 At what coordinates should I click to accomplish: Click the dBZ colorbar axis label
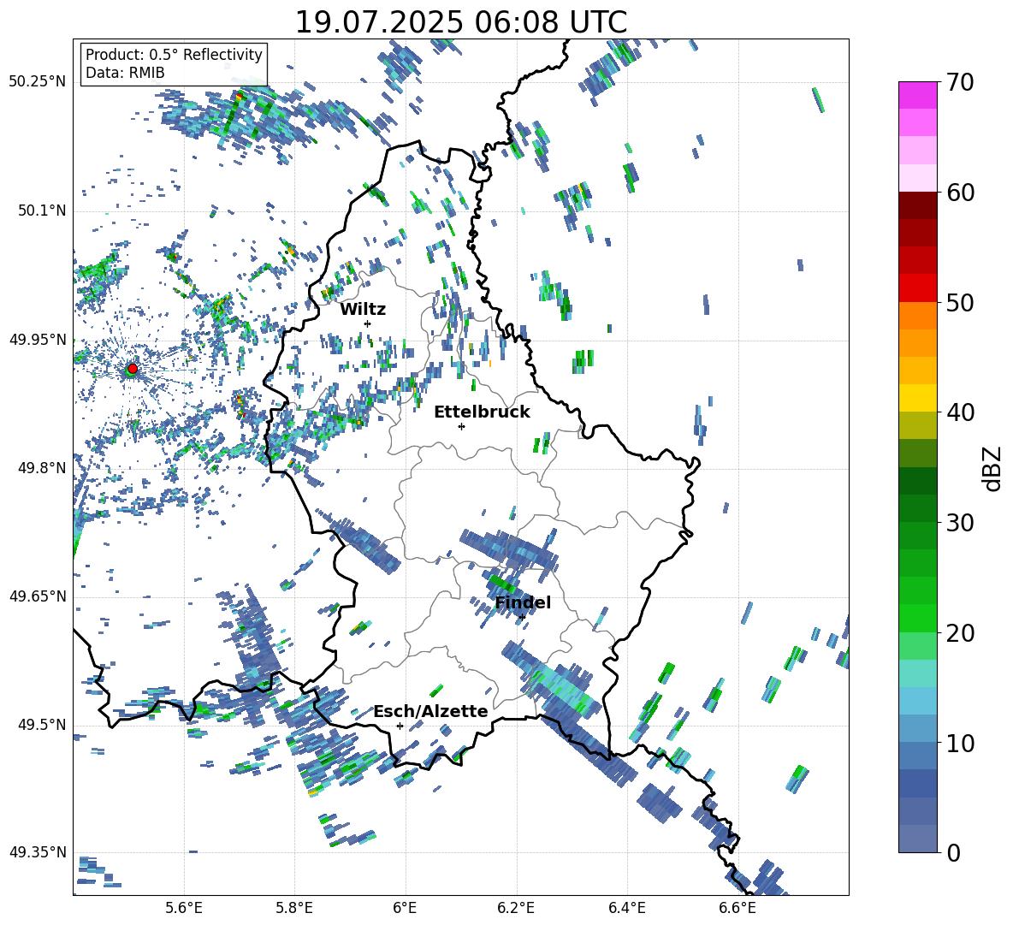(x=992, y=468)
